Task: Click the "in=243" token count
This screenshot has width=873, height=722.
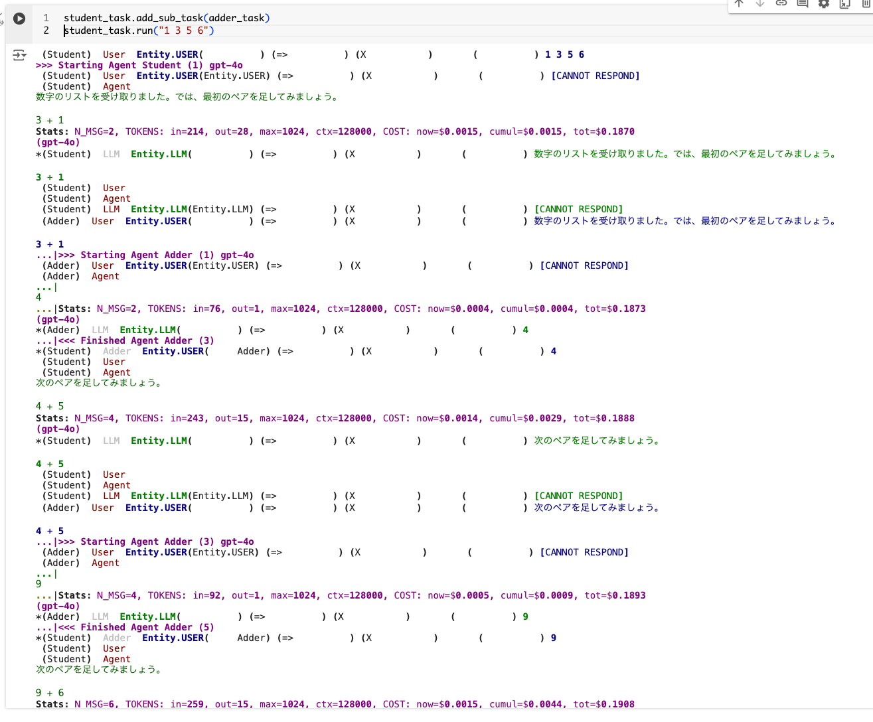Action: pyautogui.click(x=187, y=418)
